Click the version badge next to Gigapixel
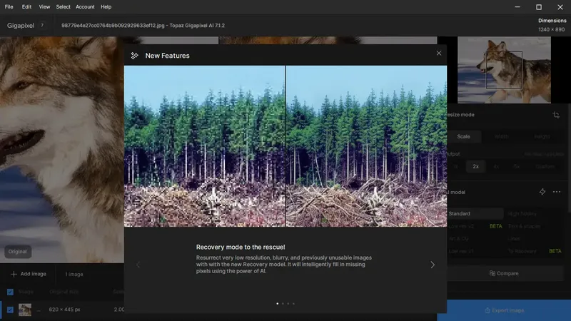The height and width of the screenshot is (321, 571). pos(42,26)
